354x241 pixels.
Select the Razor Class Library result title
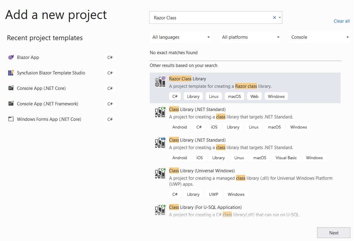187,79
